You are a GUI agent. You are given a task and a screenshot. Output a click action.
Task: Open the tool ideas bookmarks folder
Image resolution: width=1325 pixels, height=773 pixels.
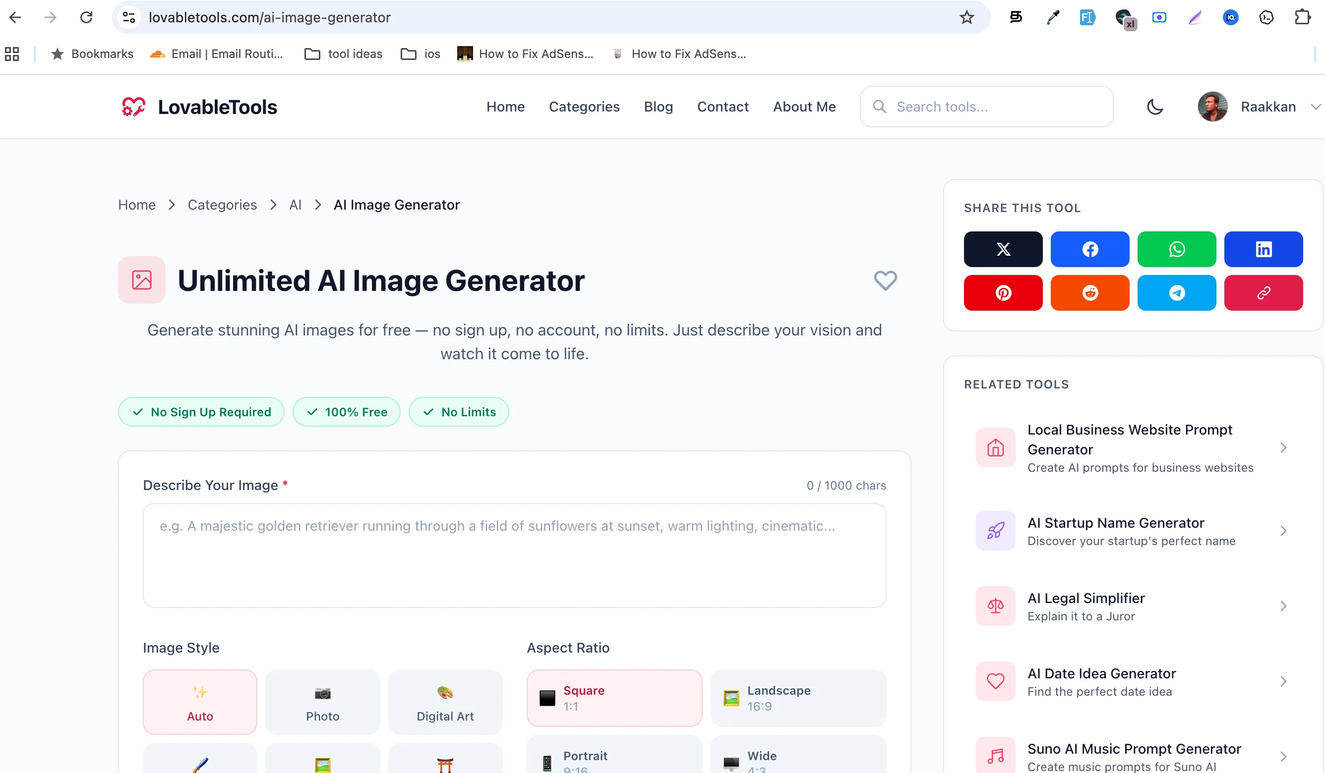pyautogui.click(x=343, y=54)
